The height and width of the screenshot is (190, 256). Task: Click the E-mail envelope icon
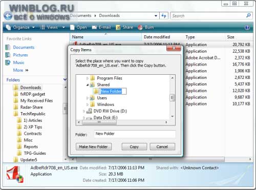click(94, 27)
